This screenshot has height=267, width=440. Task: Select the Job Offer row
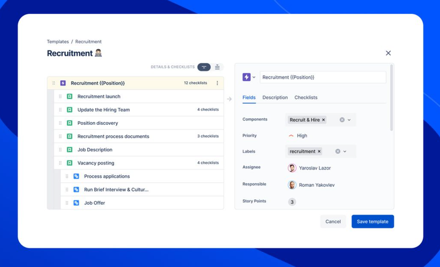pyautogui.click(x=142, y=203)
